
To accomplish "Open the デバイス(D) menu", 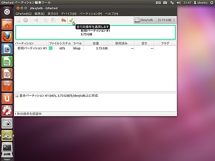I will pos(68,14).
